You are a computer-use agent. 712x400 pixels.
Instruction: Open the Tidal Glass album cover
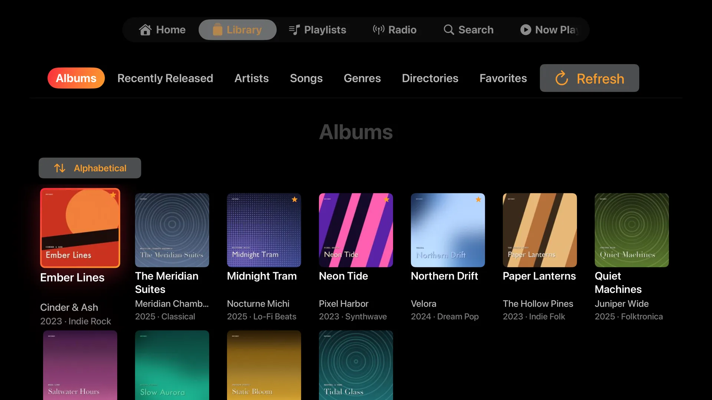tap(356, 365)
